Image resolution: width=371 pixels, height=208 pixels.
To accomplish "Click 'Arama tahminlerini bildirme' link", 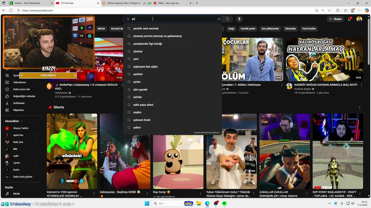I will coord(206,133).
